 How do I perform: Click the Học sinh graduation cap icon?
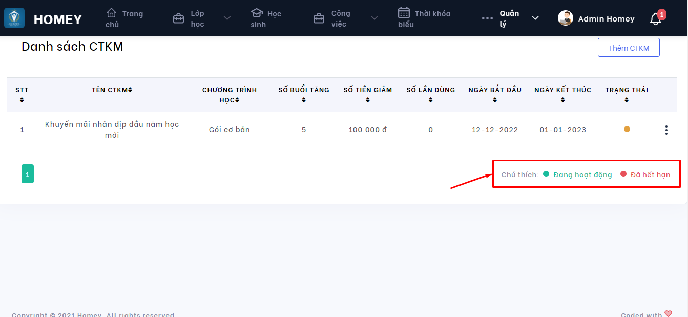pos(257,13)
